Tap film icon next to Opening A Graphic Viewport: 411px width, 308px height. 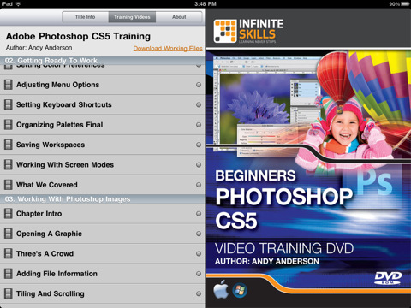9,234
